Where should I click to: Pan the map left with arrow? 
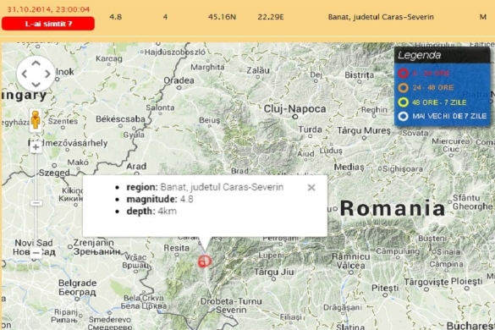(x=25, y=74)
